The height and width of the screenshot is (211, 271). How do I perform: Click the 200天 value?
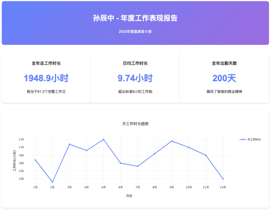[x=224, y=78]
